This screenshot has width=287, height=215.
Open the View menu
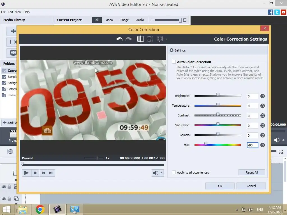pyautogui.click(x=18, y=12)
